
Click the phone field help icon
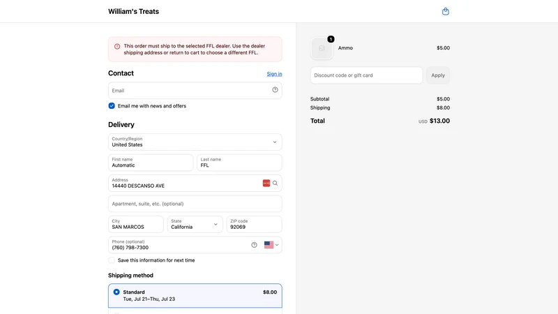coord(254,245)
